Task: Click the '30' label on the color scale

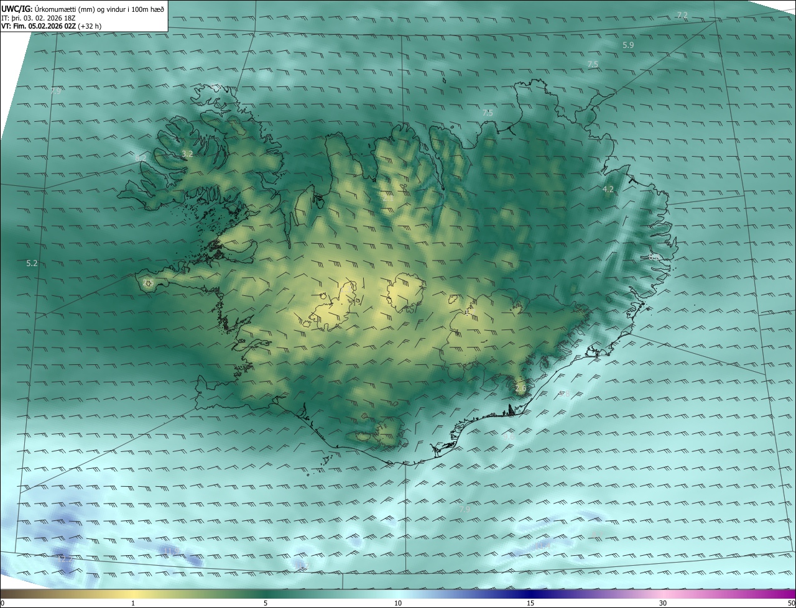Action: pos(663,603)
